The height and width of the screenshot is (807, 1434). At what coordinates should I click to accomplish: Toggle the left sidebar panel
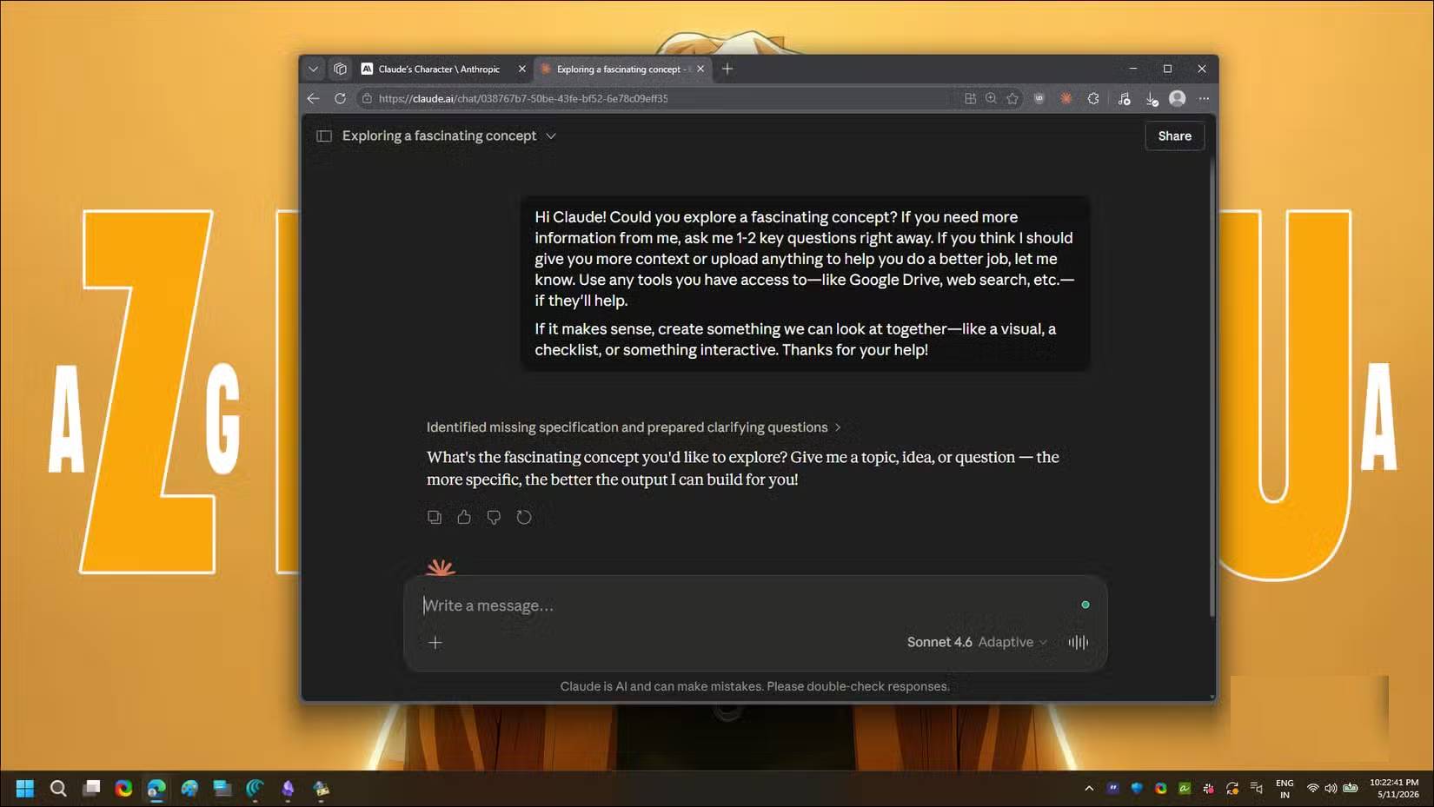324,136
